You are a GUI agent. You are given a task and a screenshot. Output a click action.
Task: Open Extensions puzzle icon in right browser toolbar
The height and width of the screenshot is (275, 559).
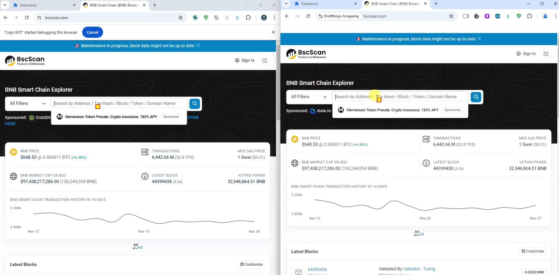click(530, 16)
